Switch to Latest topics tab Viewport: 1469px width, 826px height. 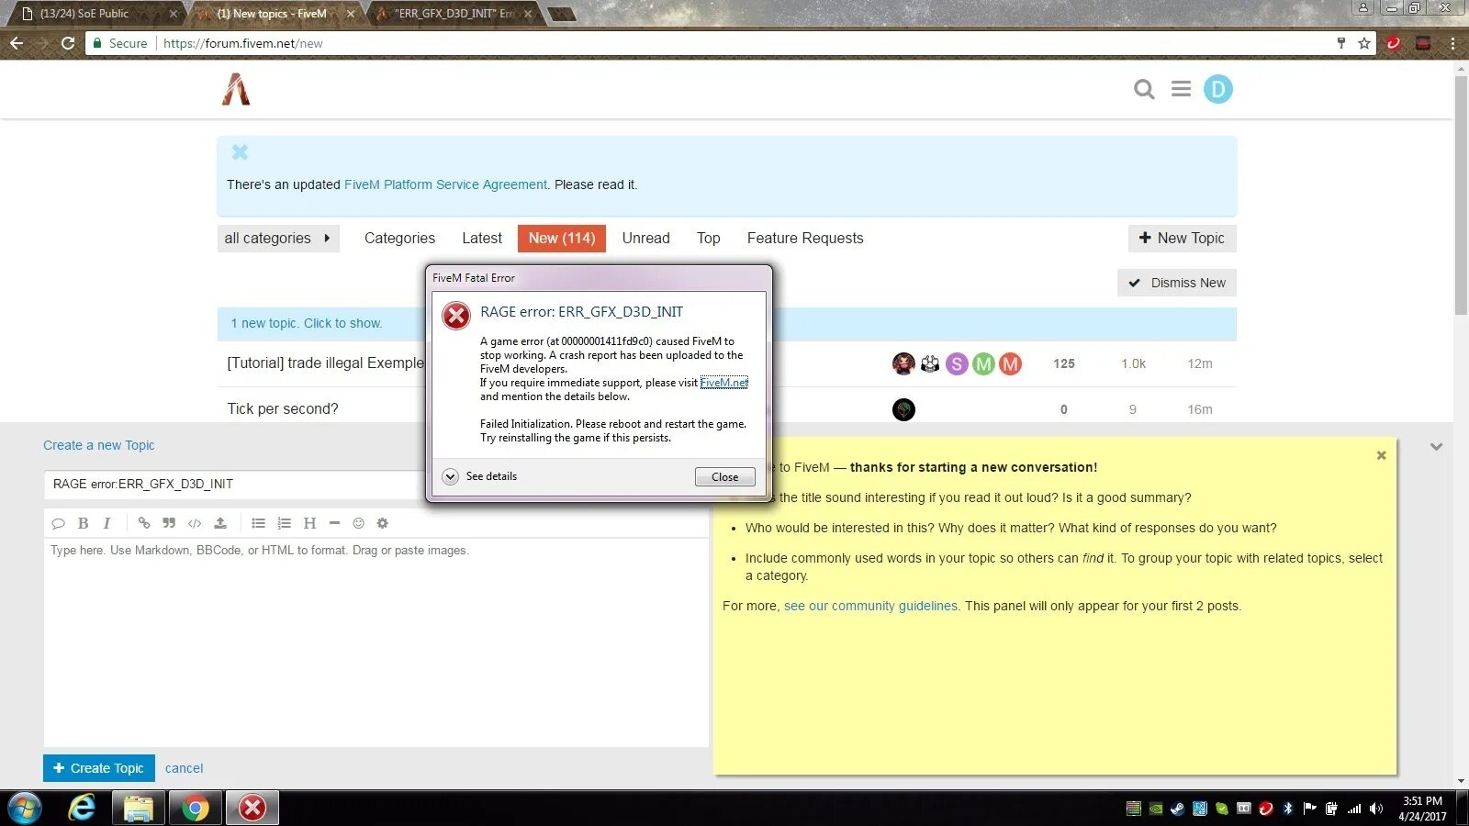coord(482,239)
